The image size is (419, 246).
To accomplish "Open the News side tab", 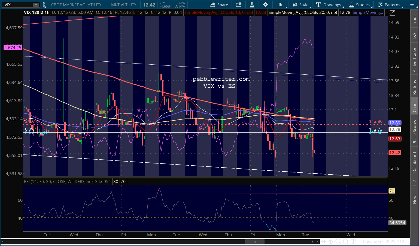I will (414, 198).
